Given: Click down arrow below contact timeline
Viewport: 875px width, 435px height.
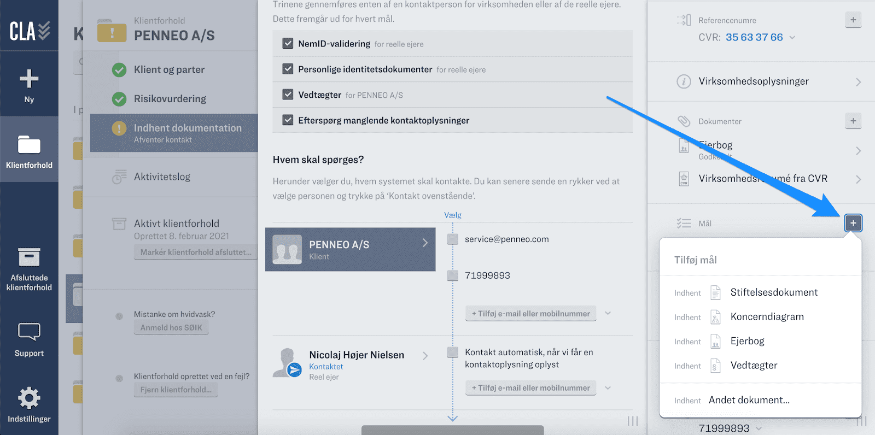Looking at the screenshot, I should point(453,418).
